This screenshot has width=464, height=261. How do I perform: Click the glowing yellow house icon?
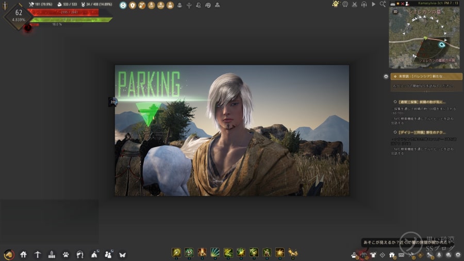tap(336, 4)
